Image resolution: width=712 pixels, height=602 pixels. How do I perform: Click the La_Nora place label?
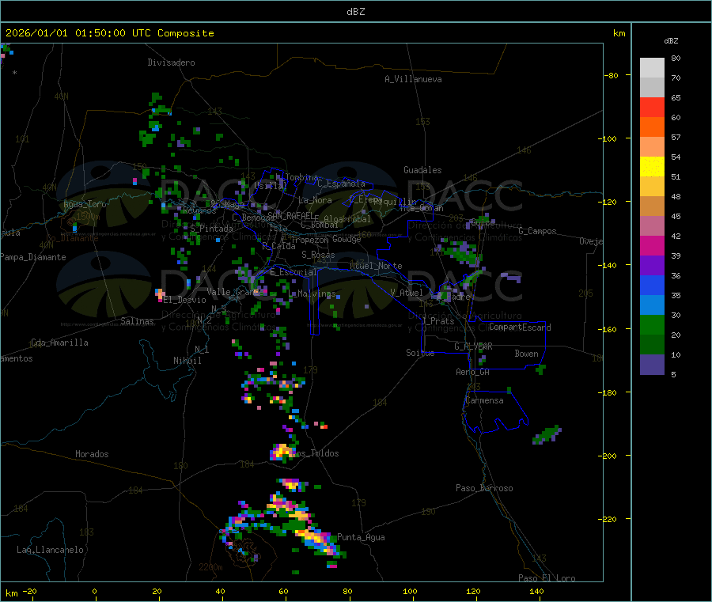[315, 200]
